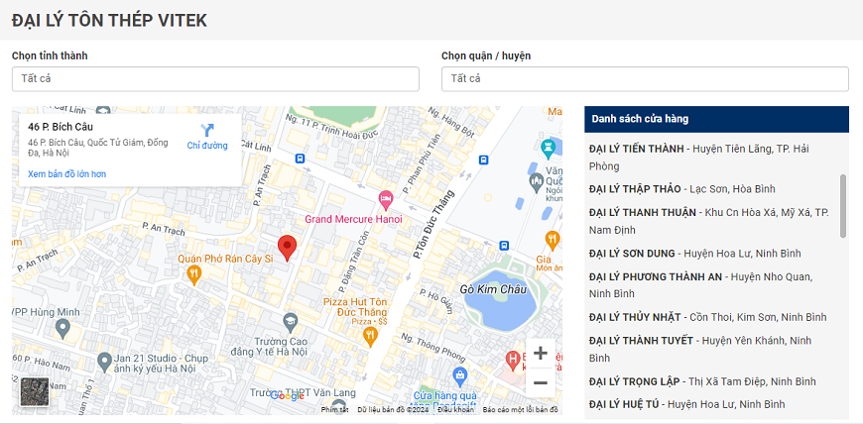Image resolution: width=863 pixels, height=424 pixels.
Task: Zoom out the map with minus button
Action: click(541, 382)
